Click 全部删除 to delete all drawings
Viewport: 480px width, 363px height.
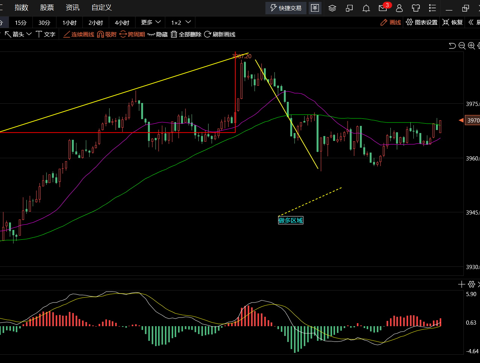[x=186, y=35]
